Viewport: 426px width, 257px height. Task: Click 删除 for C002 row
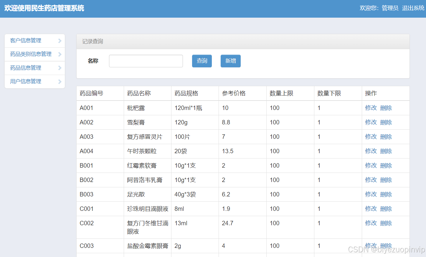click(386, 223)
